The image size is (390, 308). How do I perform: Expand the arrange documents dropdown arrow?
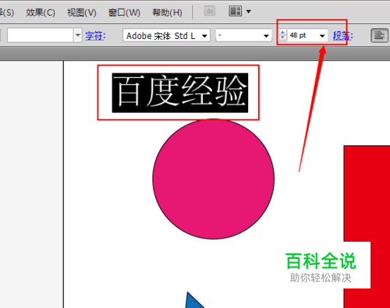(x=249, y=12)
